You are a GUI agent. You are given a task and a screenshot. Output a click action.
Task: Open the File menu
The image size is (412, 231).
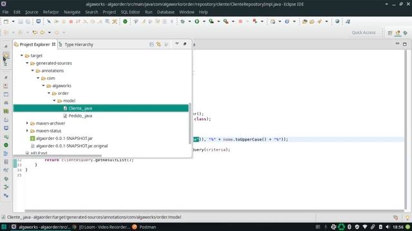(5, 12)
